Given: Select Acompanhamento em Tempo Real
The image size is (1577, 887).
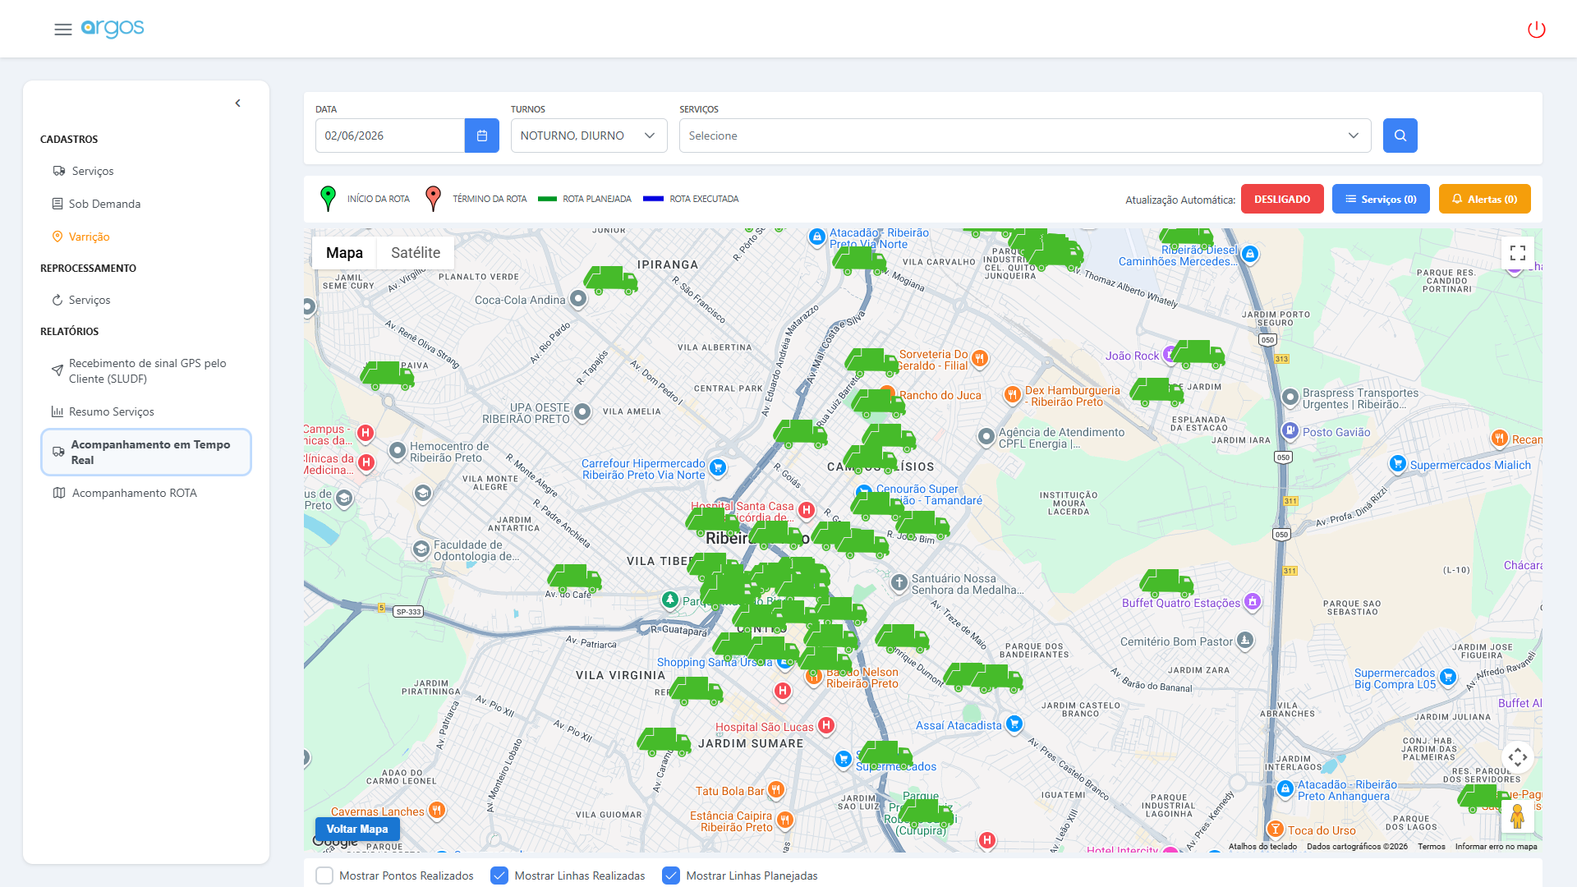Looking at the screenshot, I should tap(146, 452).
